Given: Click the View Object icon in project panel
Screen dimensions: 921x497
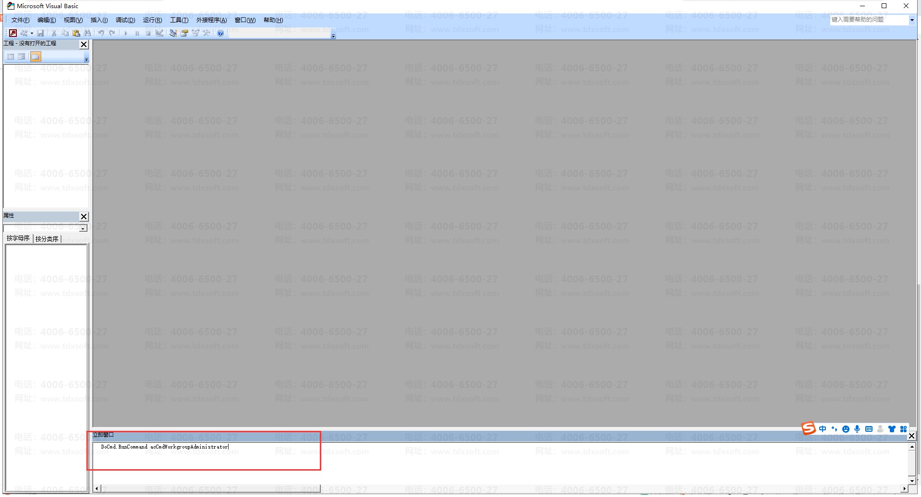Looking at the screenshot, I should (22, 57).
